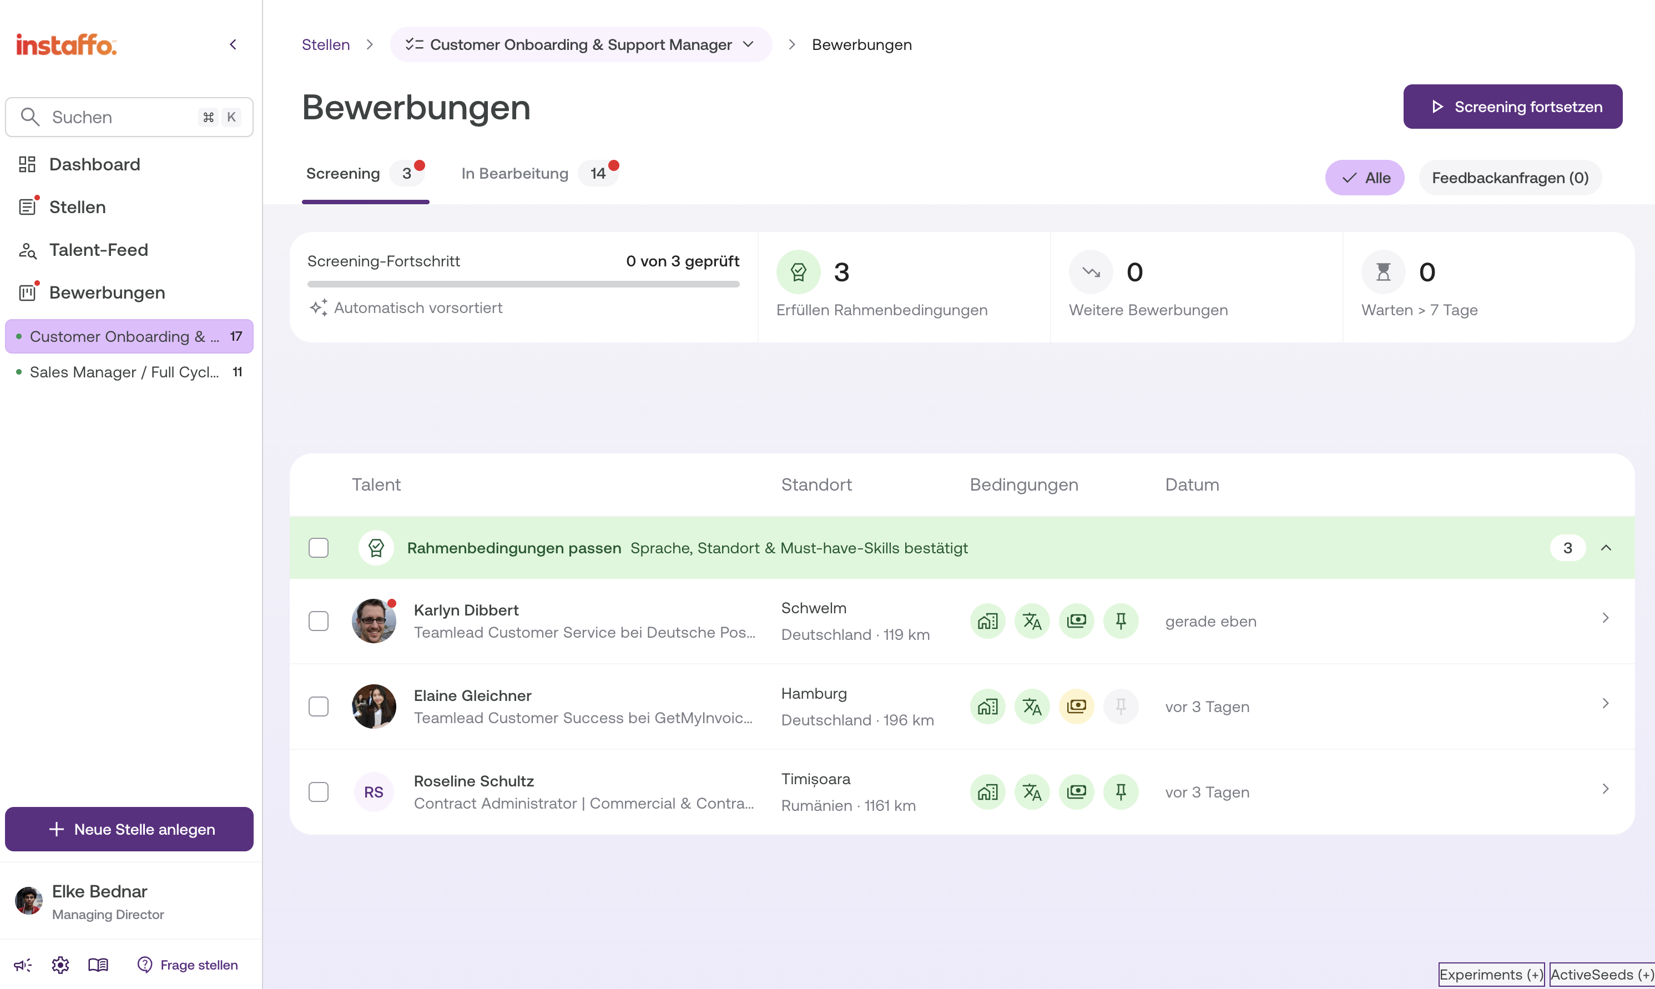This screenshot has width=1655, height=989.
Task: Switch to the In Bearbeitung tab
Action: [539, 174]
